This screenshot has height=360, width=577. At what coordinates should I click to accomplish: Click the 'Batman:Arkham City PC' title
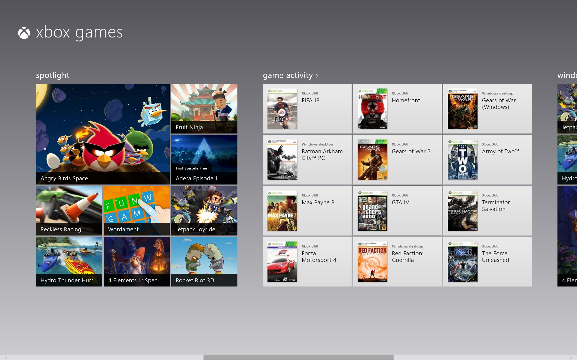point(322,155)
